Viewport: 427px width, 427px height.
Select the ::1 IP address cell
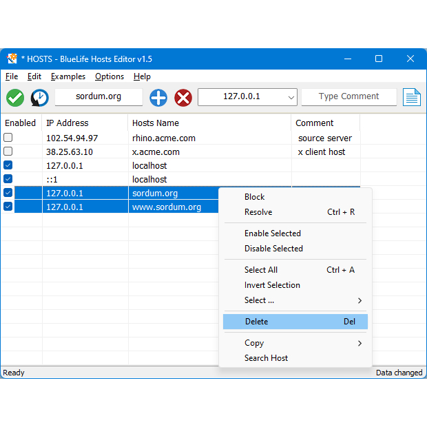[x=85, y=179]
